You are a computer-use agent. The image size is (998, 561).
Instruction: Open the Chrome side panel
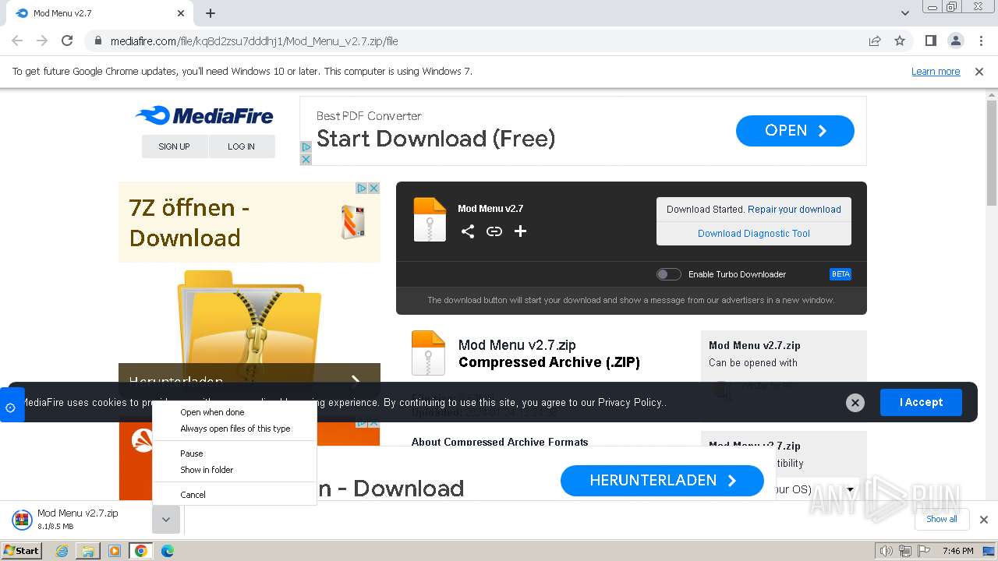click(x=931, y=41)
